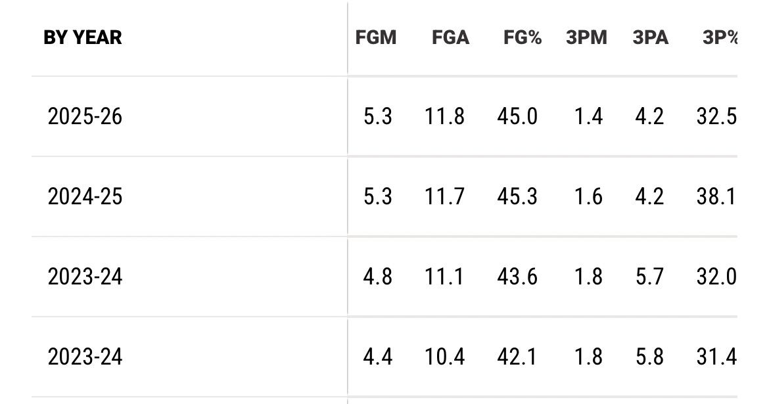769x404 pixels.
Task: Click the 10.4 FGA cell
Action: pos(444,357)
